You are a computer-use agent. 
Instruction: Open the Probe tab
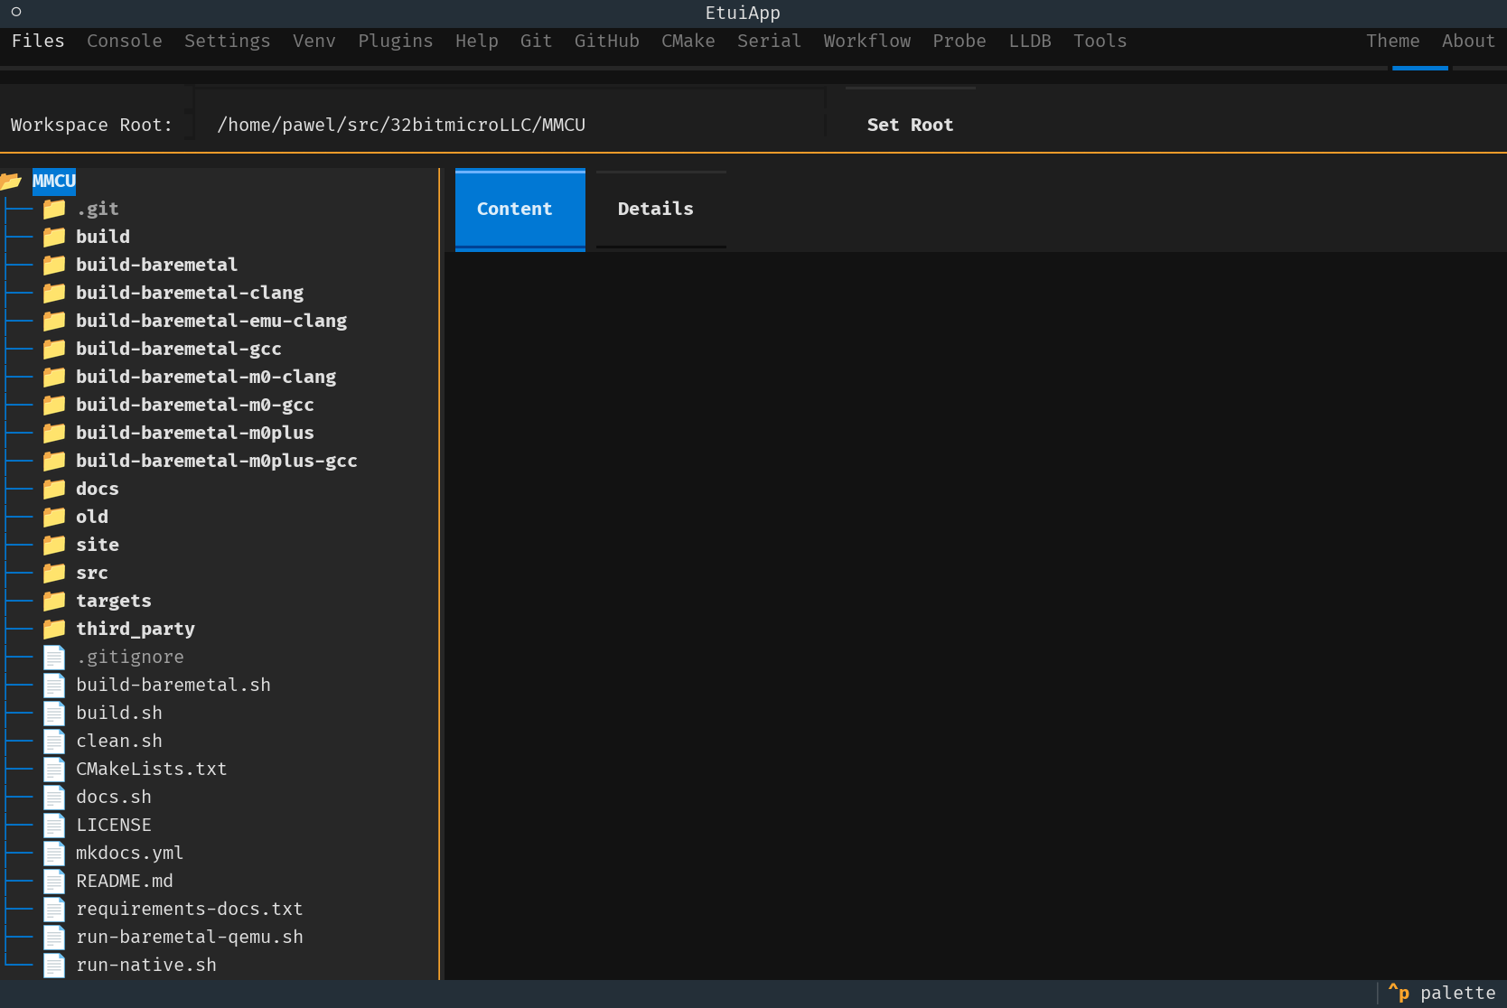coord(959,41)
